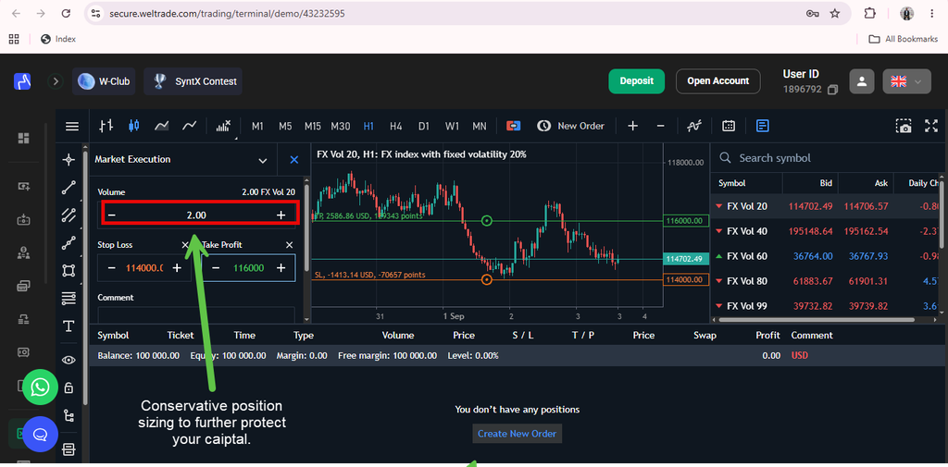Toggle the lock drawings icon
Screen dimensions: 948x467
(x=69, y=387)
